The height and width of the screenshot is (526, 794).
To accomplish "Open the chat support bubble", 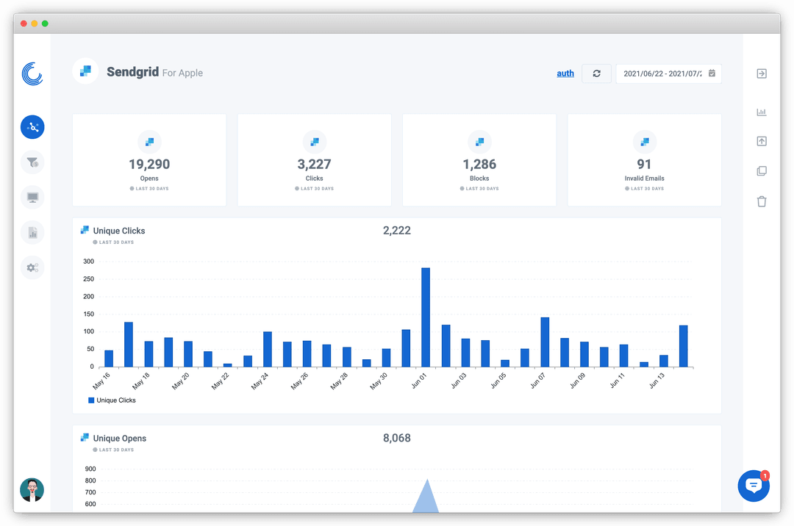I will click(754, 486).
